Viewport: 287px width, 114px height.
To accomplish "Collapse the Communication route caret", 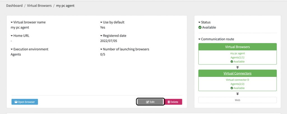I will pyautogui.click(x=199, y=39).
